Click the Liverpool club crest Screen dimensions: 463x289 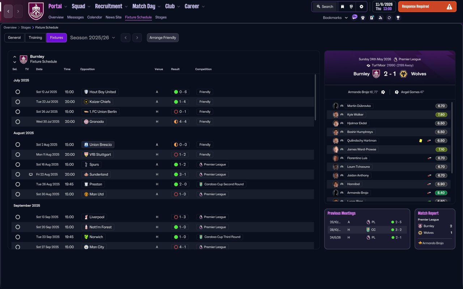(x=86, y=217)
